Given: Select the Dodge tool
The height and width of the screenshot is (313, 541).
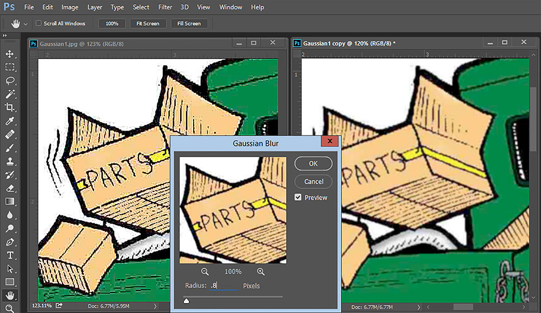Looking at the screenshot, I should click(10, 228).
